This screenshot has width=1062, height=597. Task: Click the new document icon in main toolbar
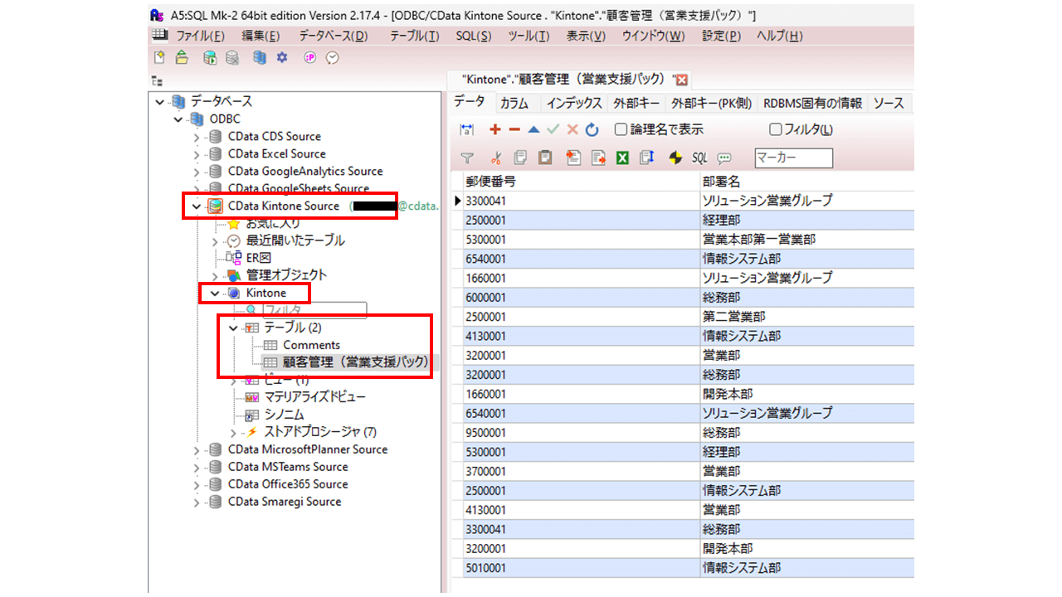(160, 58)
